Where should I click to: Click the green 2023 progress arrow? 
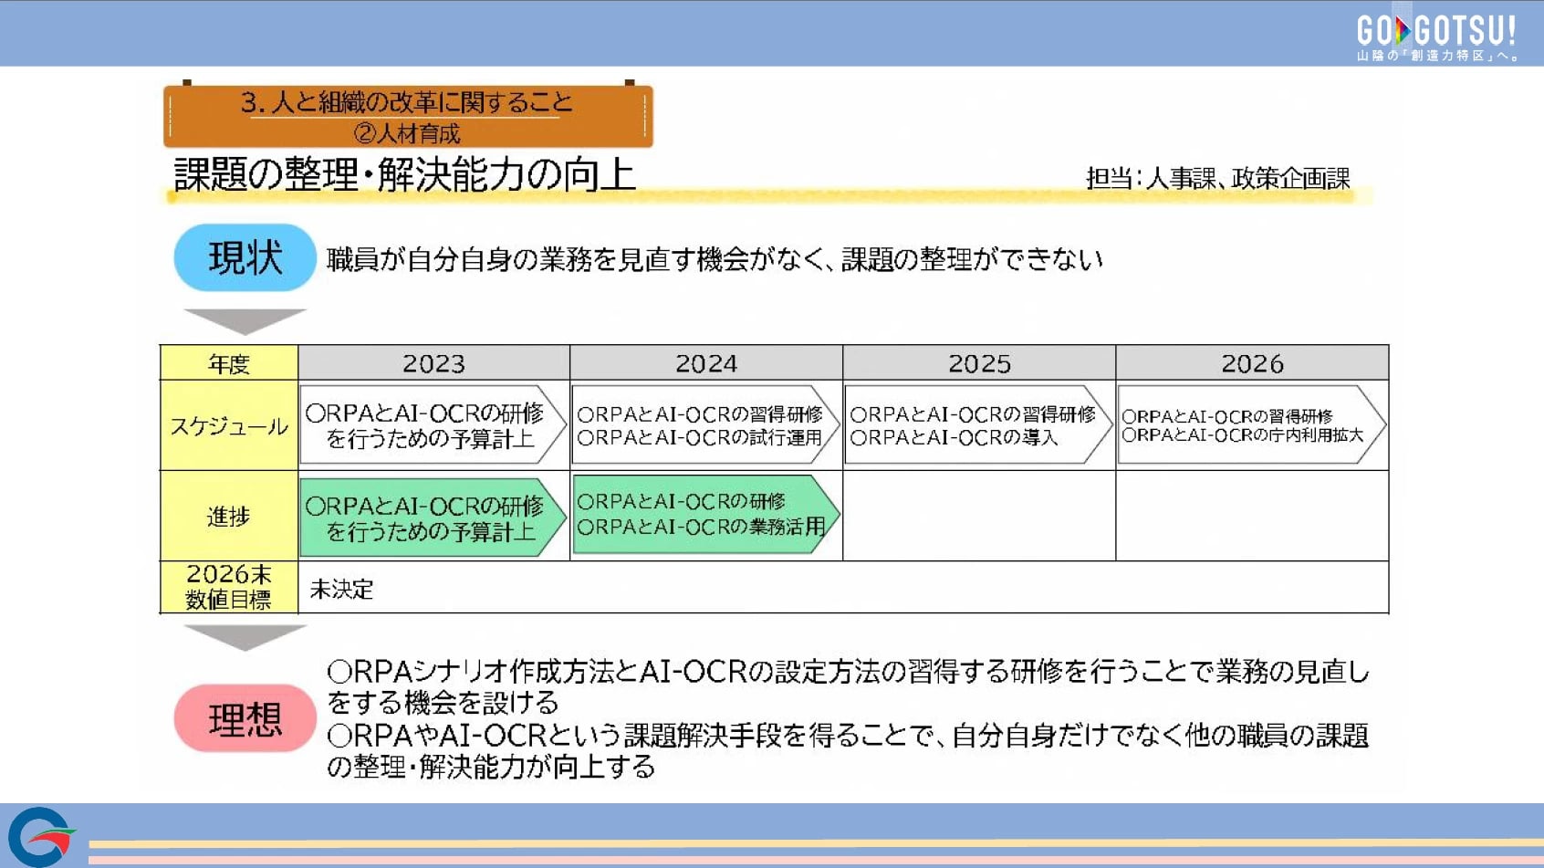pos(431,518)
